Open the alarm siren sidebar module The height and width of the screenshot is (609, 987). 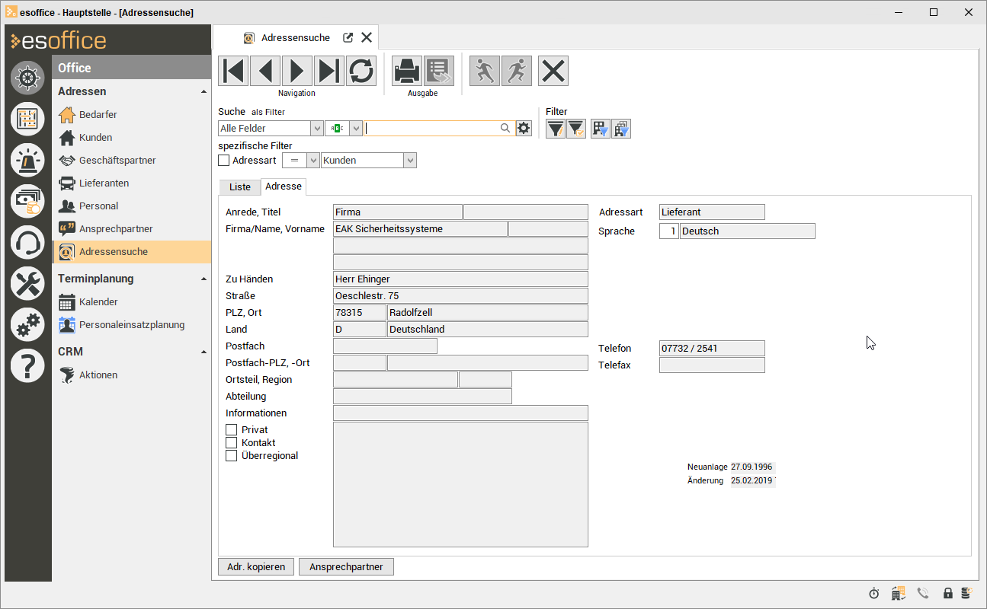click(27, 159)
